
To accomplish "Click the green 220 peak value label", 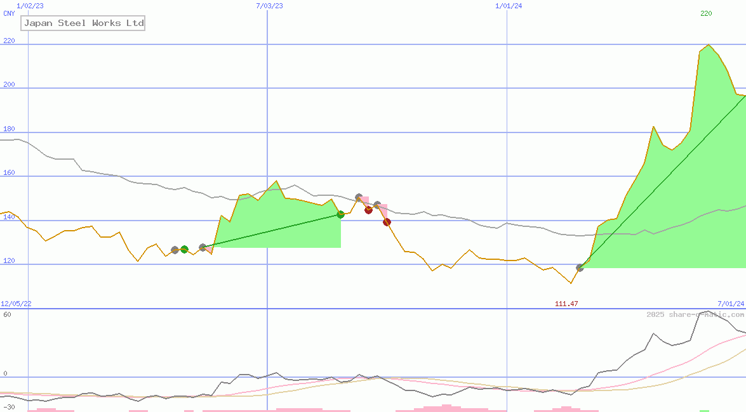I will (x=706, y=13).
